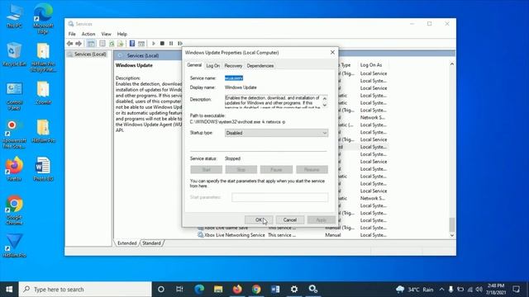Image resolution: width=529 pixels, height=297 pixels.
Task: Click the microphone icon in system tray
Action: tap(450, 290)
